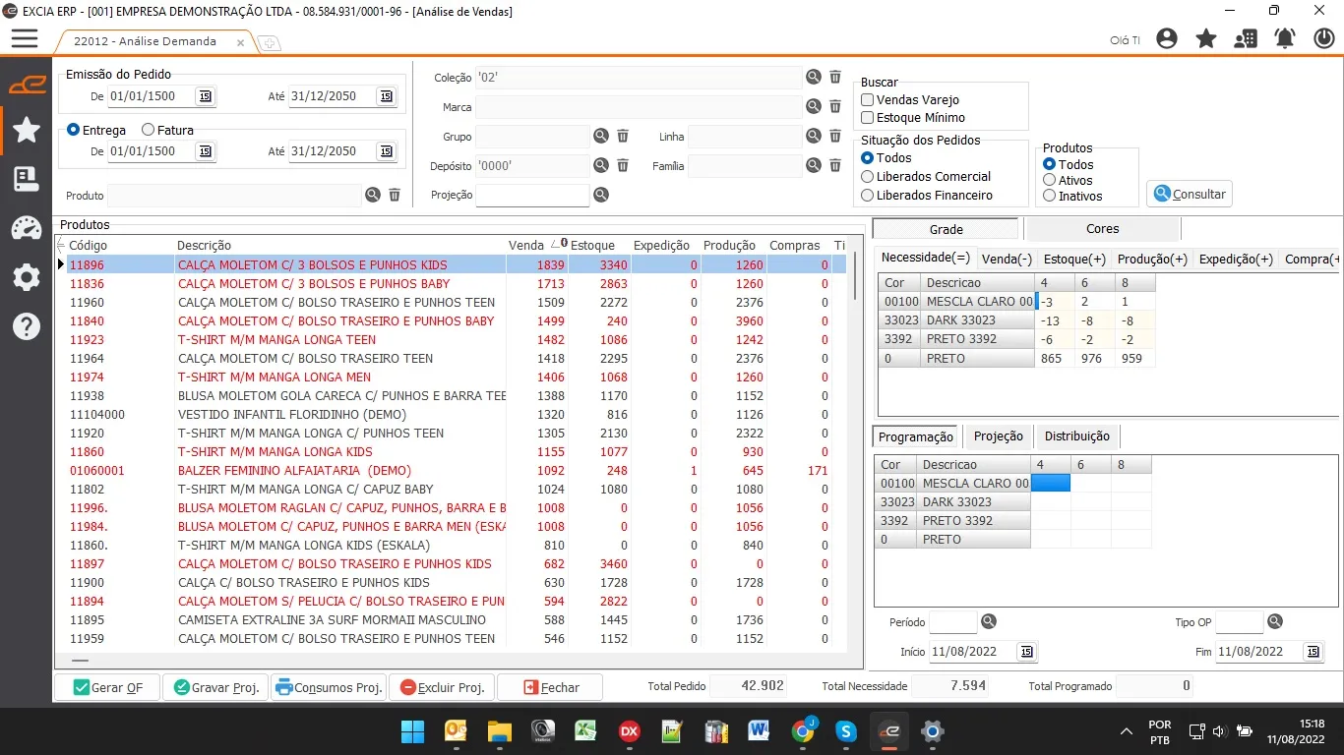The height and width of the screenshot is (755, 1344).
Task: Open the Projeção tab beside Programação
Action: pyautogui.click(x=998, y=436)
